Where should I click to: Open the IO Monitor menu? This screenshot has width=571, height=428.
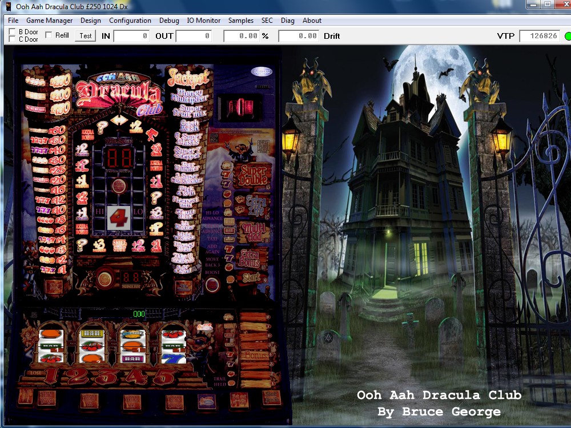click(x=204, y=21)
